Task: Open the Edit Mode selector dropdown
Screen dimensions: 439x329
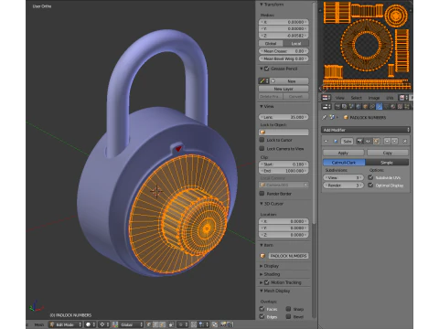Action: tap(65, 324)
